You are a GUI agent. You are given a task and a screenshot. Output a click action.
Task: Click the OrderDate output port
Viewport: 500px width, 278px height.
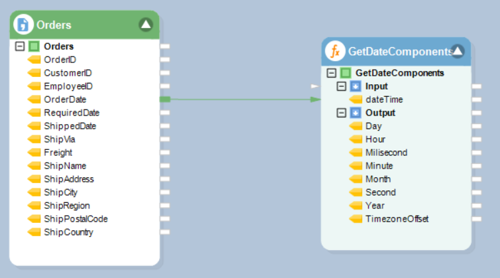pyautogui.click(x=165, y=100)
